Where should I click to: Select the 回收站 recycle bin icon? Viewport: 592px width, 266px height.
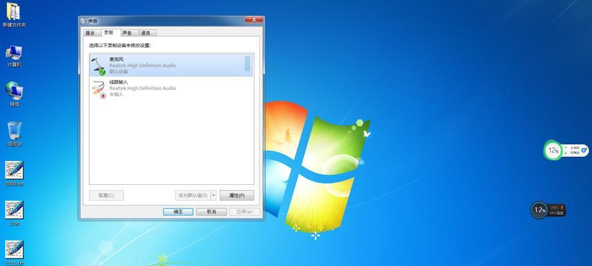(x=15, y=131)
